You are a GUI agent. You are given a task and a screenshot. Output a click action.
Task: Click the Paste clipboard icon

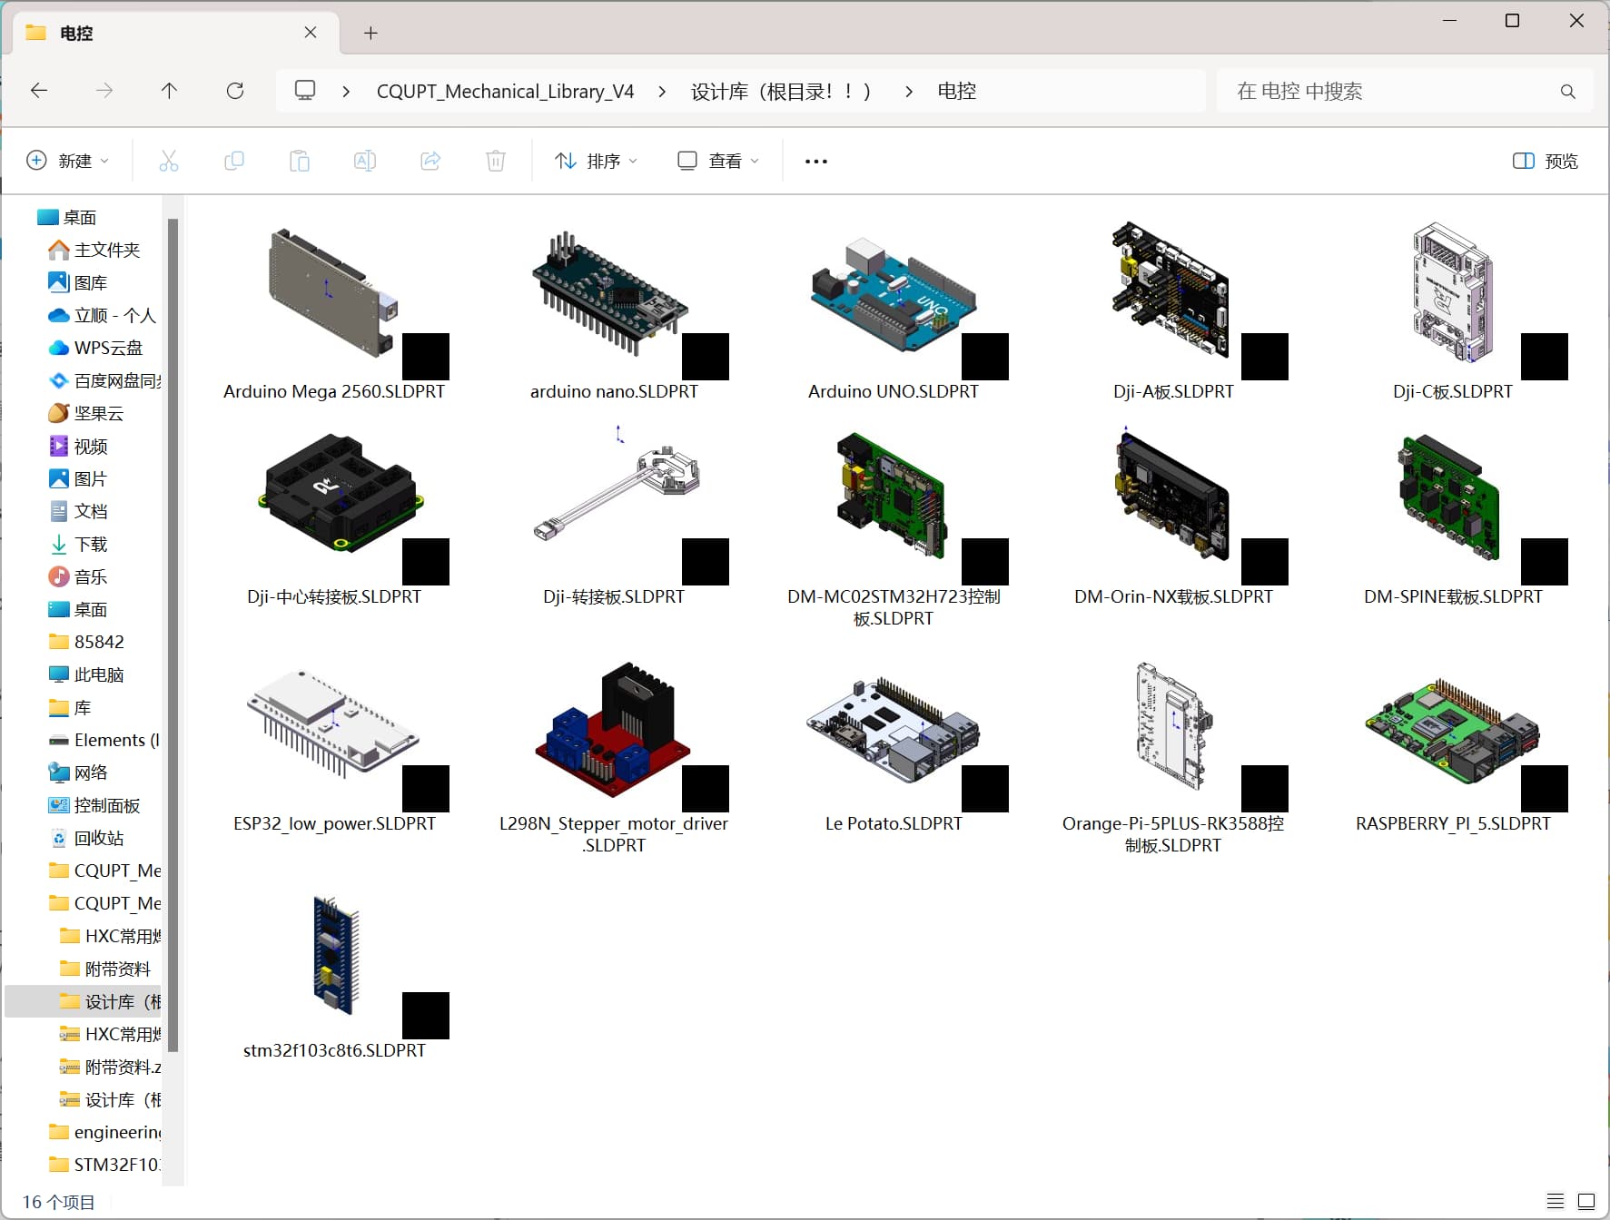tap(300, 161)
